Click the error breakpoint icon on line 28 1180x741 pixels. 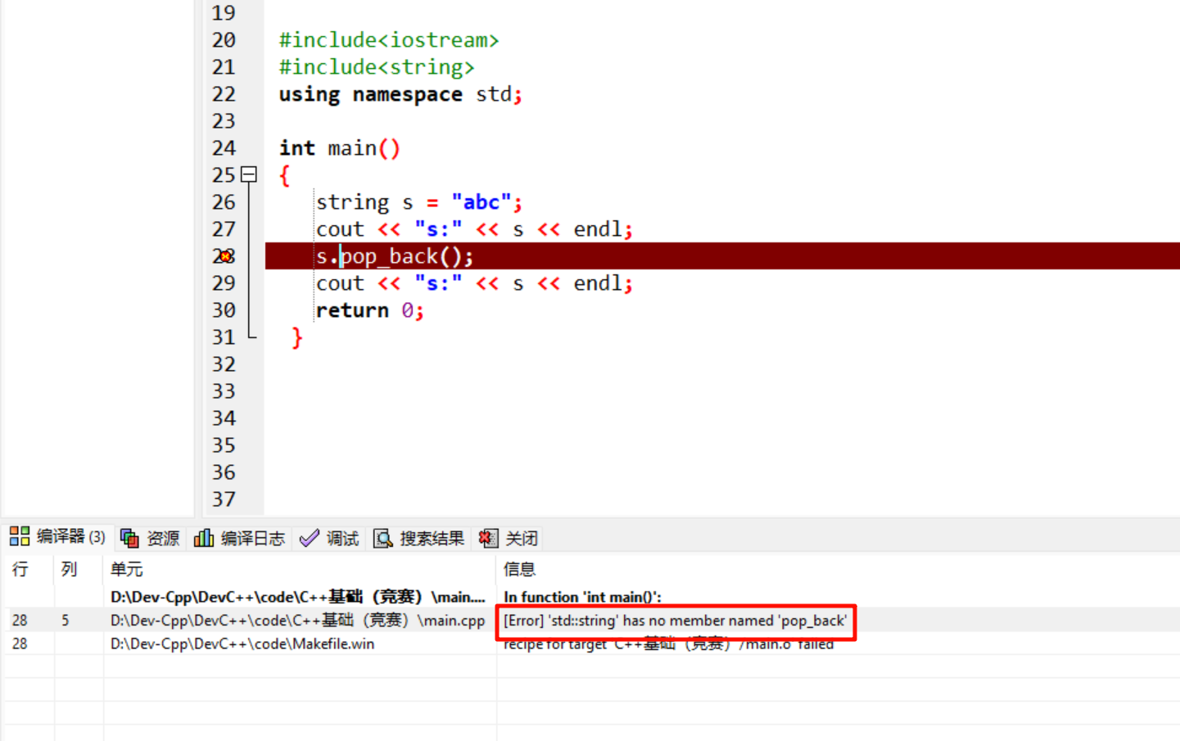coord(225,256)
